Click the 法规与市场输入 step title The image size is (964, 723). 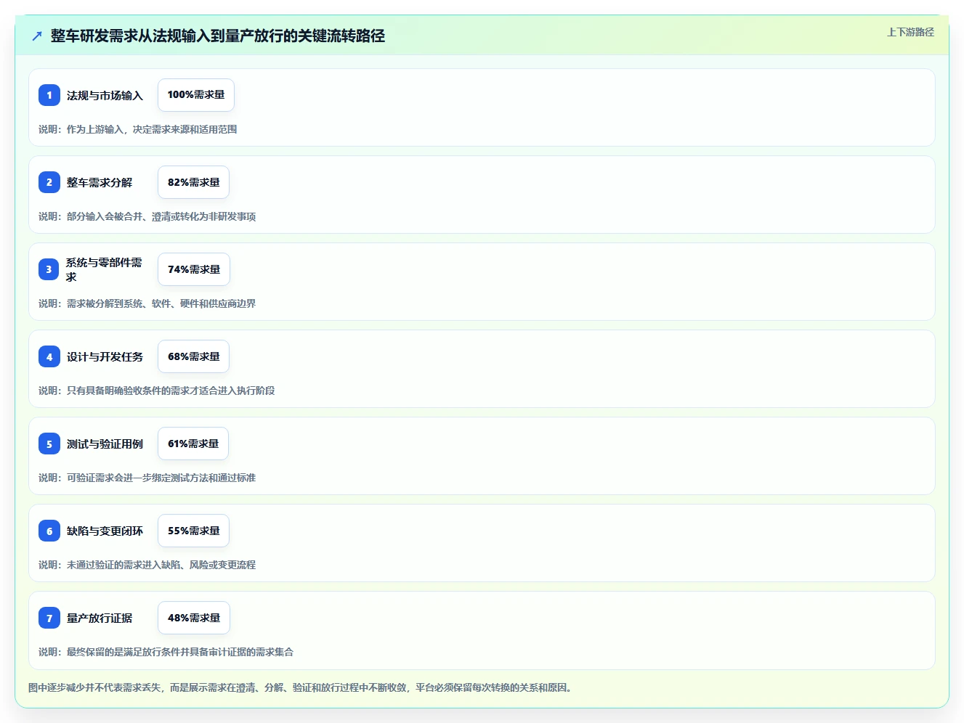coord(105,95)
